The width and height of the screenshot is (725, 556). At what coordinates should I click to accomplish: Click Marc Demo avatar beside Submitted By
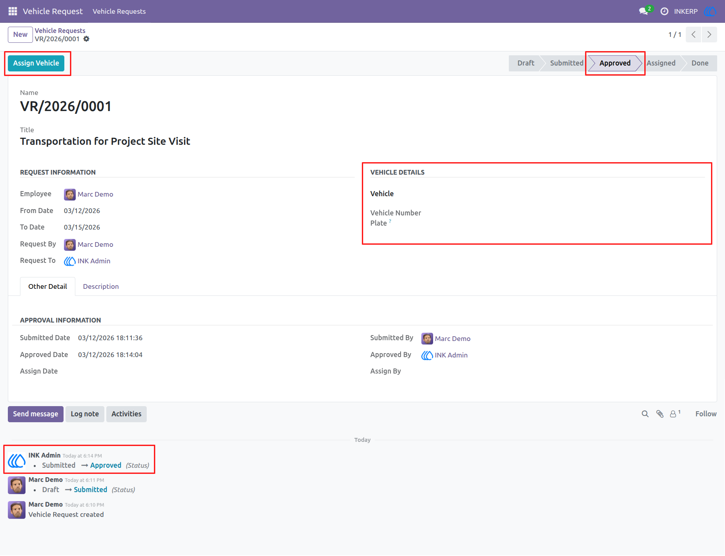pos(427,339)
